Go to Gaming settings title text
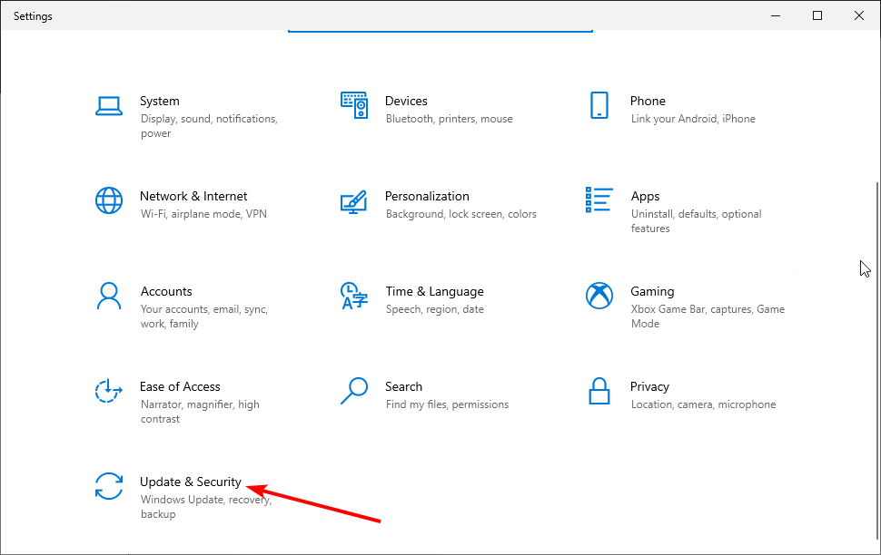 (652, 291)
